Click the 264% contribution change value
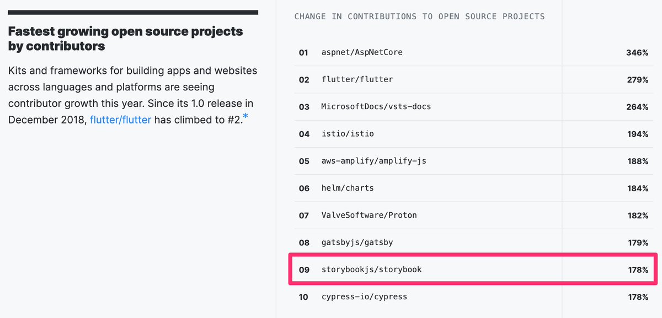This screenshot has height=318, width=662. [637, 106]
